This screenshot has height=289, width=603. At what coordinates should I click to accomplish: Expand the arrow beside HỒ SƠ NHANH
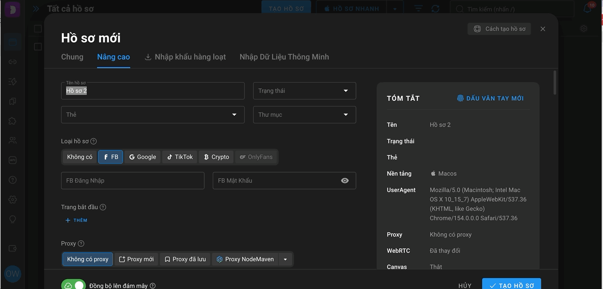coord(395,9)
